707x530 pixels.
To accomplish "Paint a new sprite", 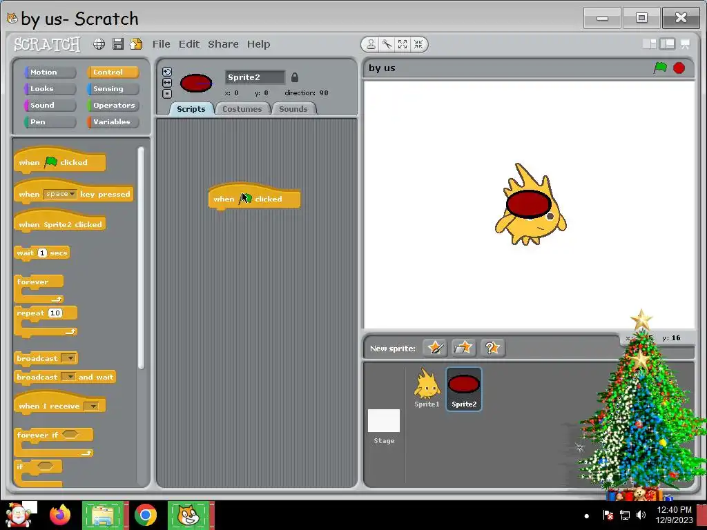I will click(x=435, y=348).
